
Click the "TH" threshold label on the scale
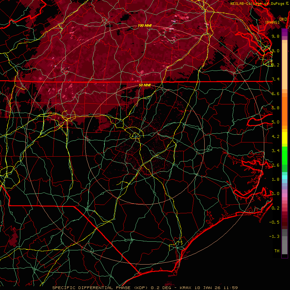pos(277,251)
